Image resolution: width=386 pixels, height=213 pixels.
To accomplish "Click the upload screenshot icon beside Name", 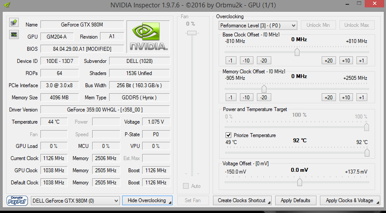I will point(14,23).
